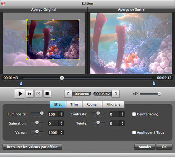Viewport: 175px width, 157px height.
Task: Click the fast forward button
Action: click(x=30, y=94)
